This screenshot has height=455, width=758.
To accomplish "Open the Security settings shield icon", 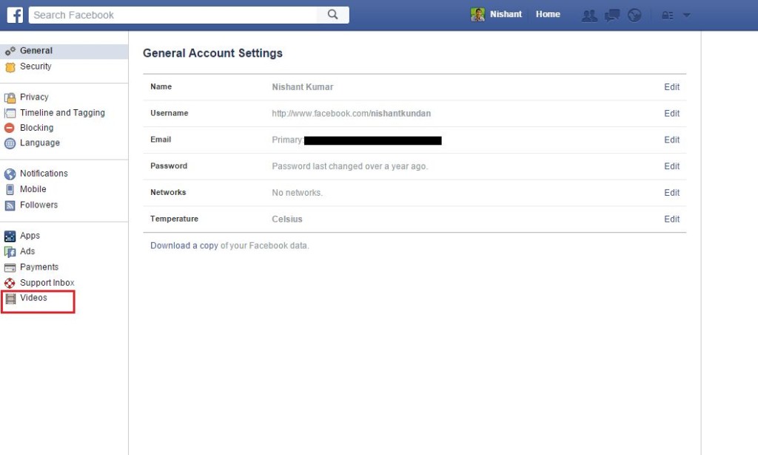I will [x=10, y=67].
